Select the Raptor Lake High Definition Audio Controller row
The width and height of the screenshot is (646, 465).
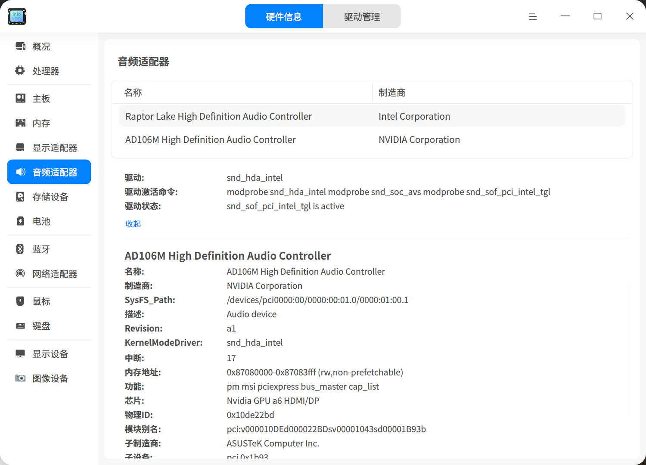coord(372,116)
